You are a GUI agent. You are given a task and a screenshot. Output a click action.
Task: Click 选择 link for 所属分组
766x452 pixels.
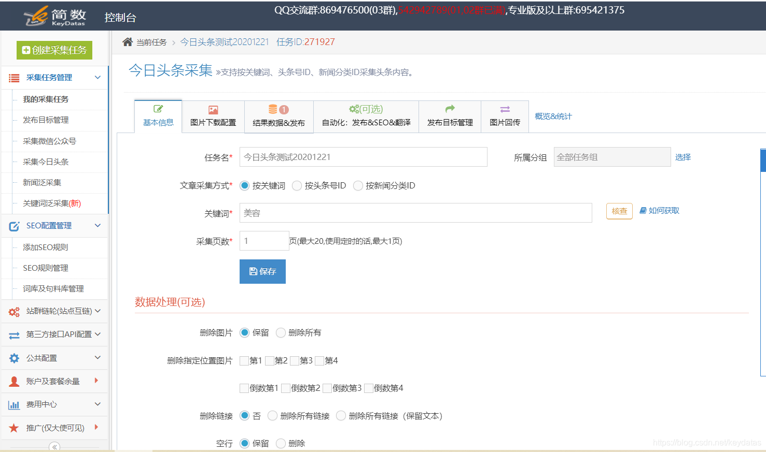[683, 157]
